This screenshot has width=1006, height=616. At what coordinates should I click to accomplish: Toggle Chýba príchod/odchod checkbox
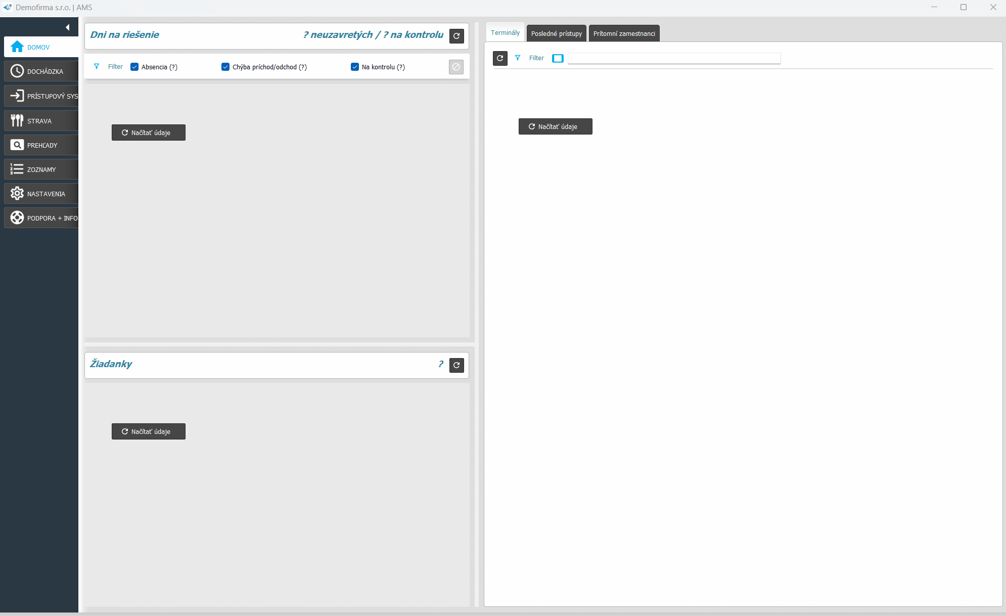tap(225, 67)
